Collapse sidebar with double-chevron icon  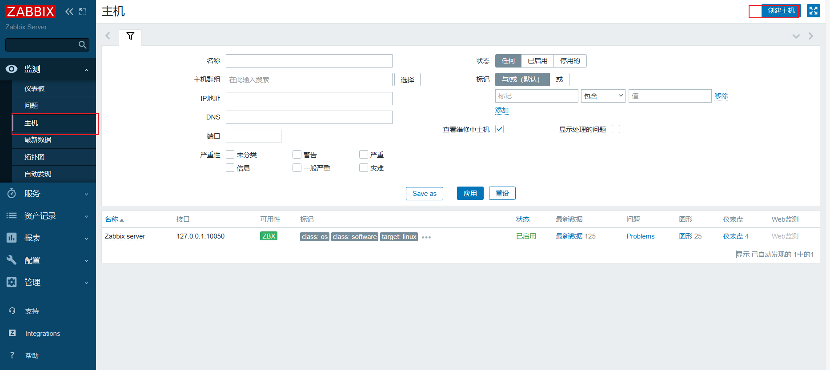click(x=69, y=12)
